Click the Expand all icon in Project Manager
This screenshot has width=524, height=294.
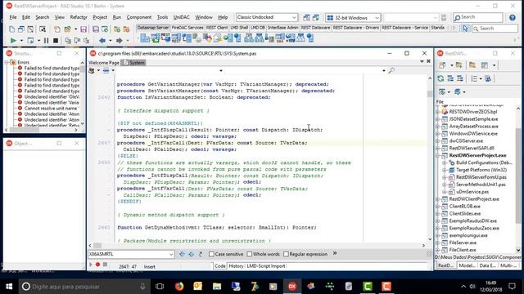450,78
